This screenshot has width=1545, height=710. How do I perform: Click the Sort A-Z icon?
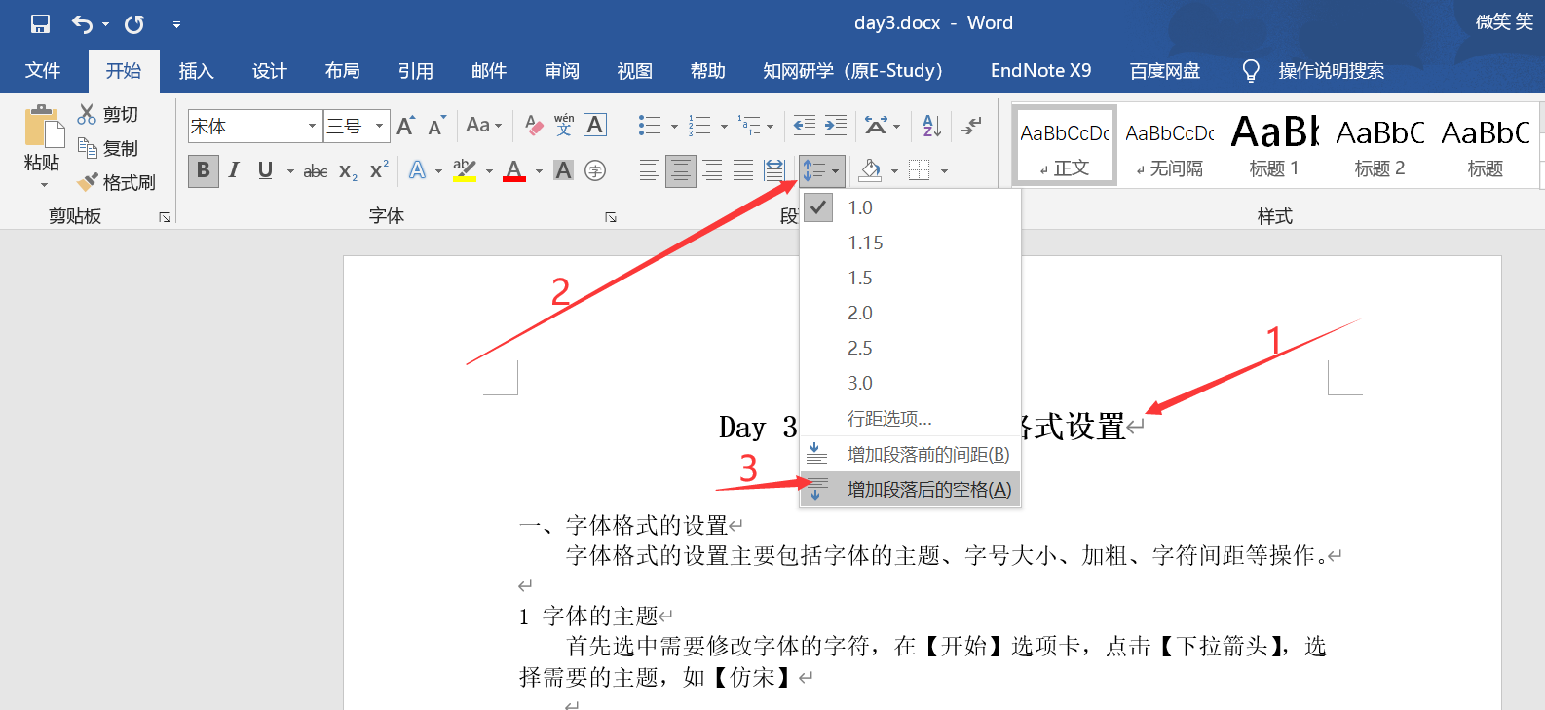click(x=932, y=125)
